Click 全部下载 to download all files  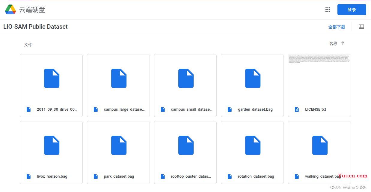[337, 27]
